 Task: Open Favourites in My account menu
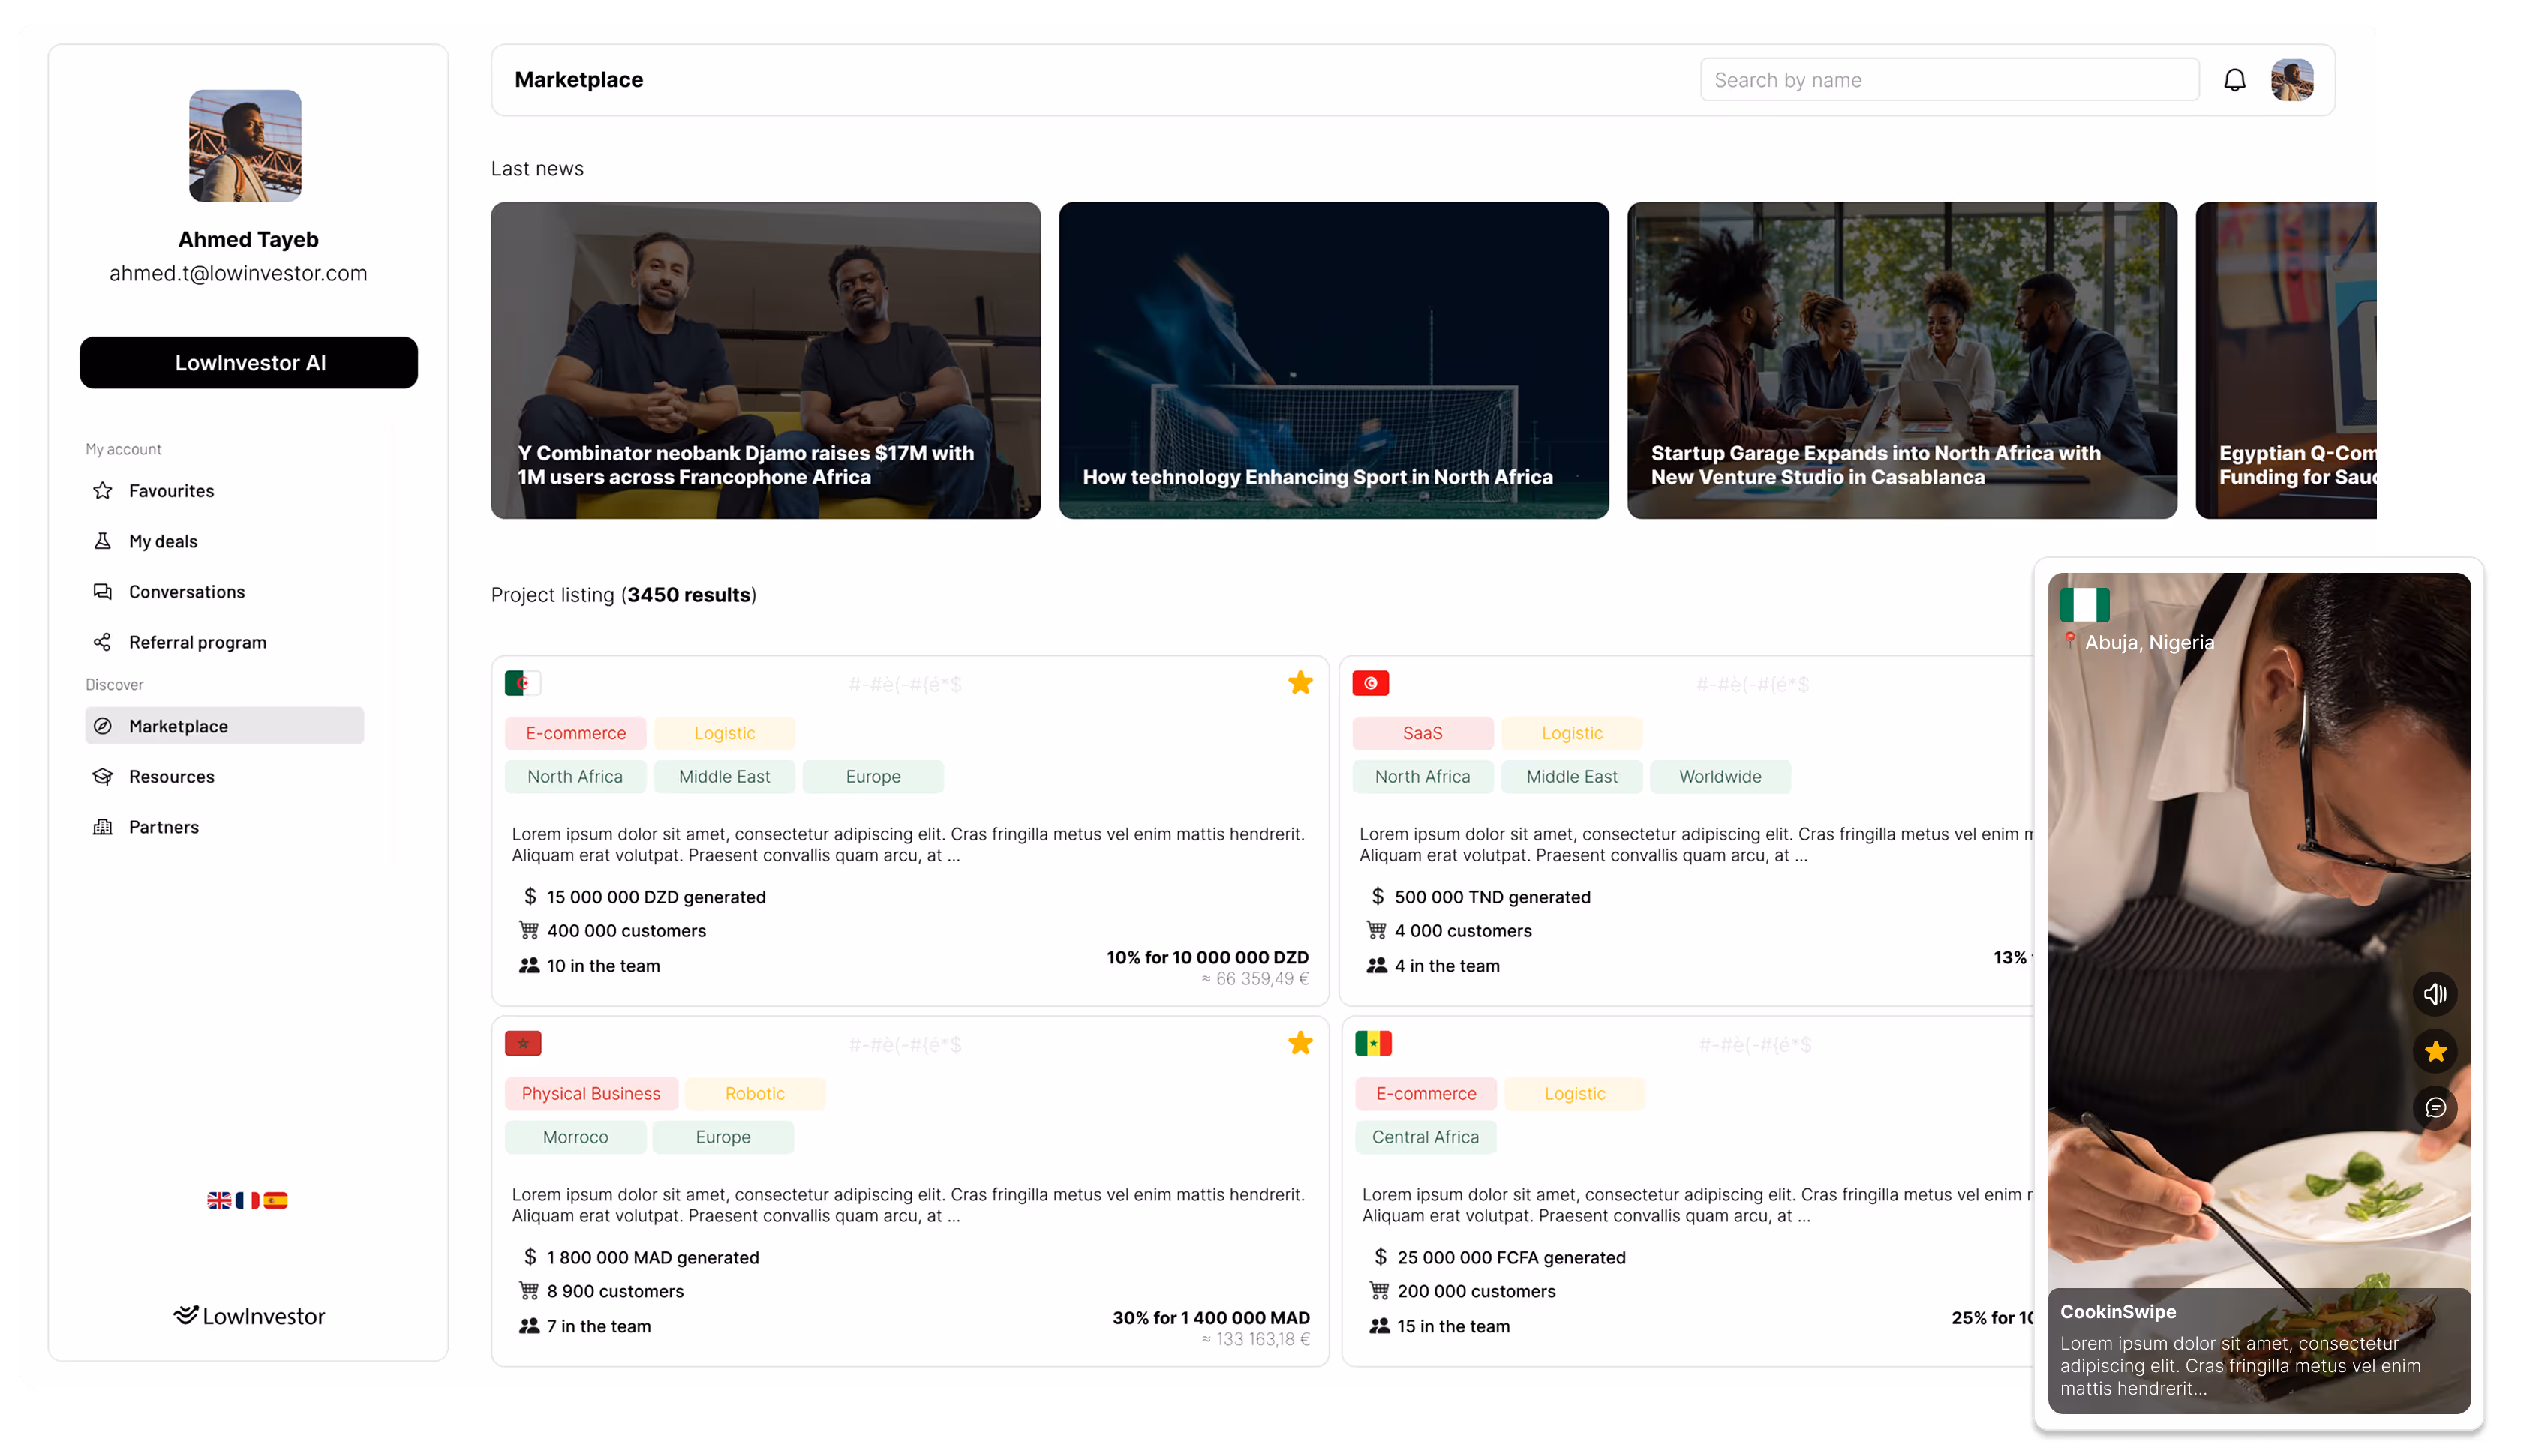224,491
